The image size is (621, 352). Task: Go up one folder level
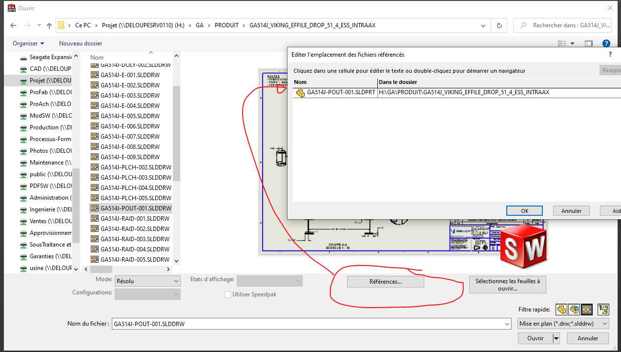pyautogui.click(x=49, y=25)
